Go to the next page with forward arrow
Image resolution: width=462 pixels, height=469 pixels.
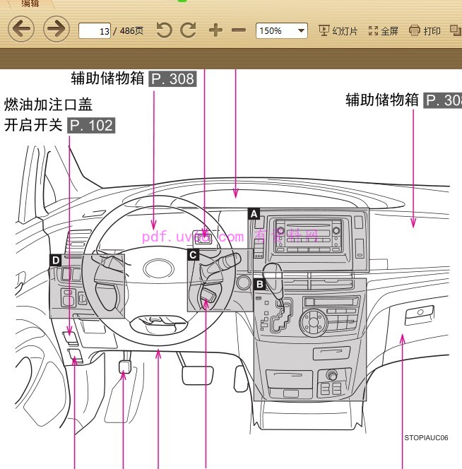[x=57, y=30]
